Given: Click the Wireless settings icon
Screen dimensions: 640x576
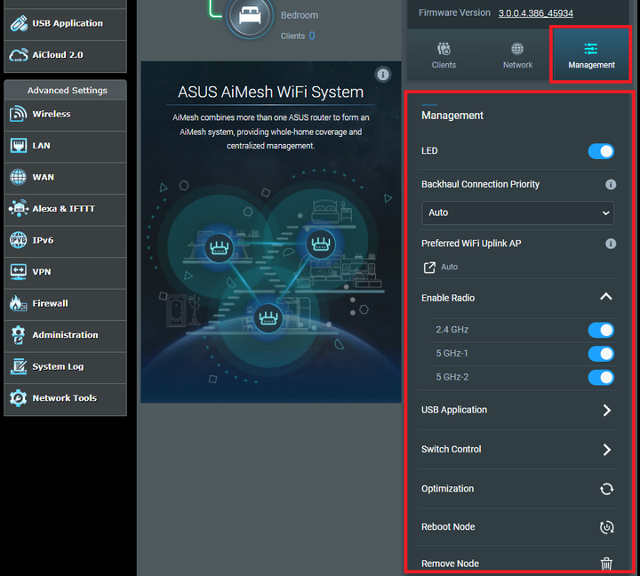Looking at the screenshot, I should pos(18,114).
